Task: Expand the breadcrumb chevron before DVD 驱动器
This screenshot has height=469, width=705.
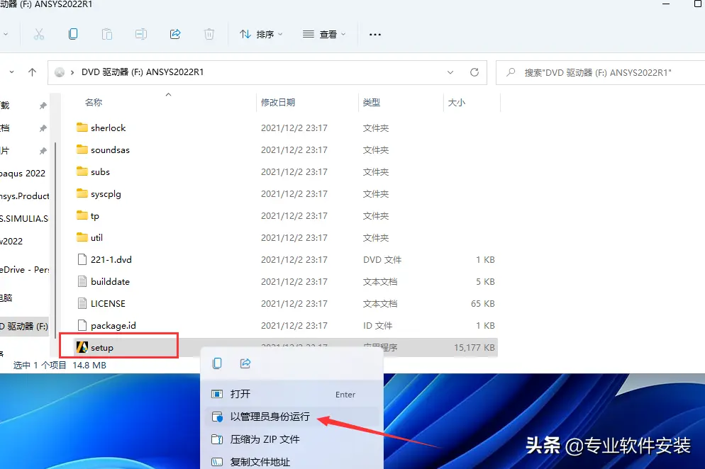Action: click(72, 72)
